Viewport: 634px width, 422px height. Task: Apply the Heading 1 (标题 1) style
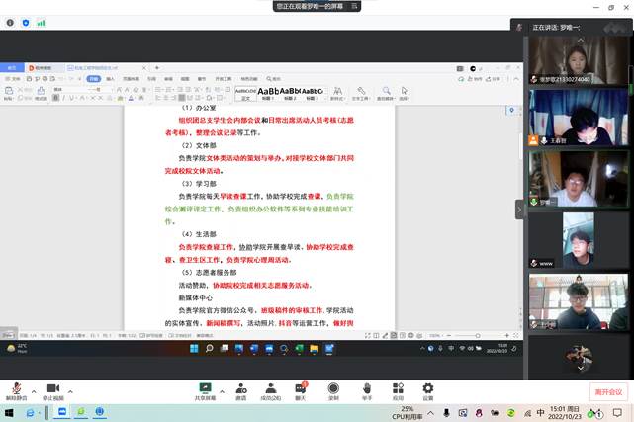tap(267, 94)
